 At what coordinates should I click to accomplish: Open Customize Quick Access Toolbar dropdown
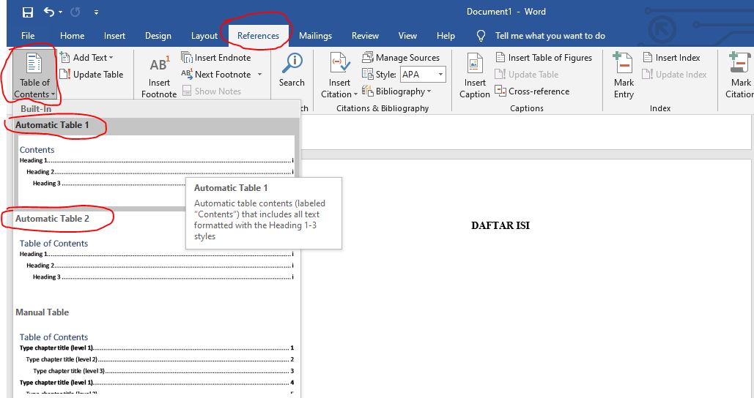[96, 12]
